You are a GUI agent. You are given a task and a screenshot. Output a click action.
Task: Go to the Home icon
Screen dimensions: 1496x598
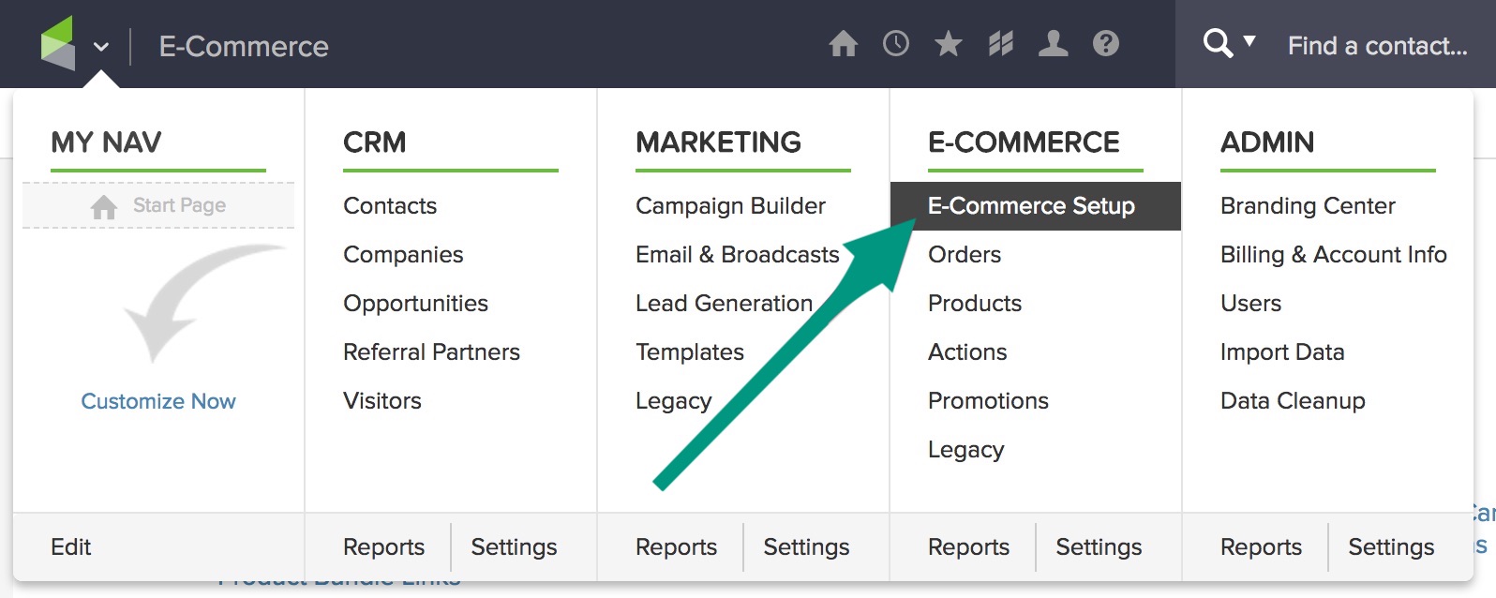coord(844,43)
